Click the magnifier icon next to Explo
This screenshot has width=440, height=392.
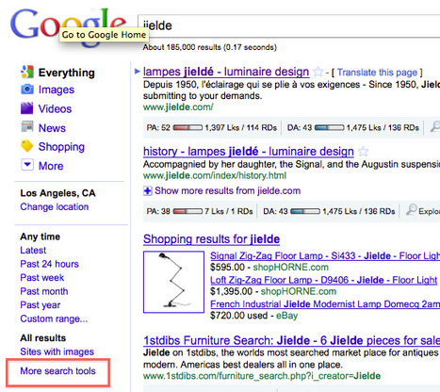coord(412,209)
